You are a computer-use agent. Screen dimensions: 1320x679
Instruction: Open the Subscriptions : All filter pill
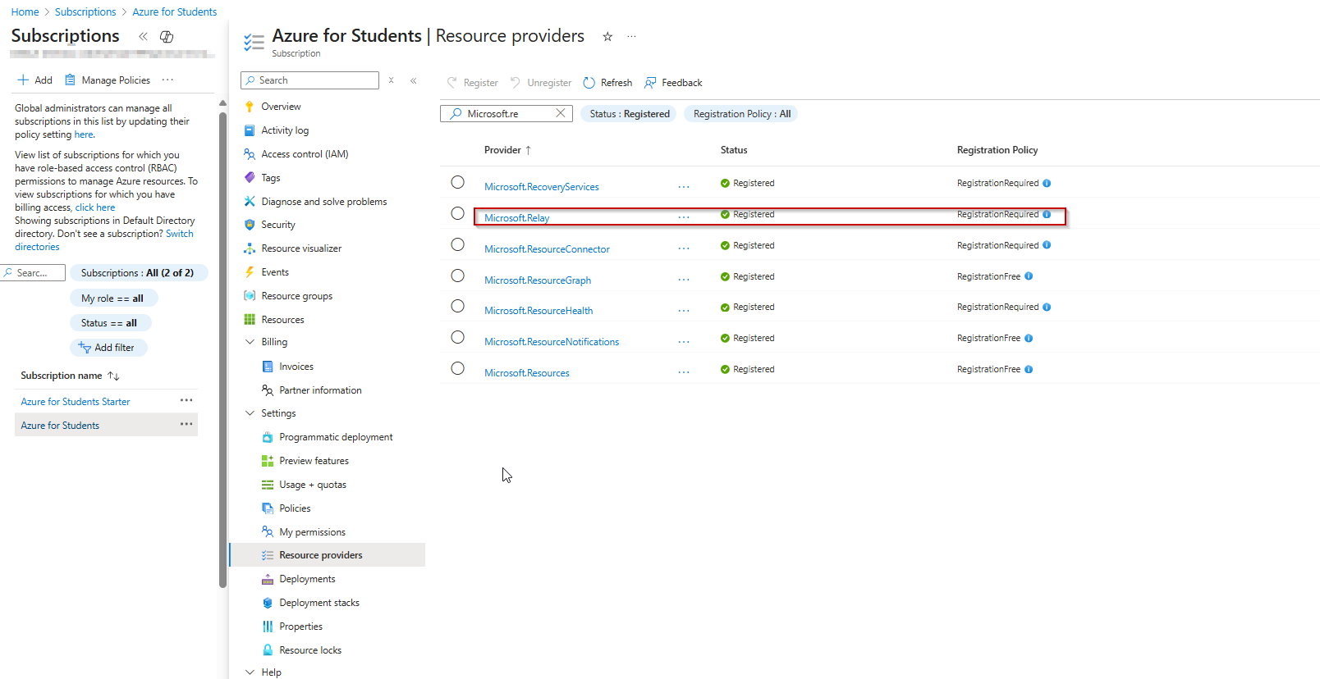[x=138, y=273]
